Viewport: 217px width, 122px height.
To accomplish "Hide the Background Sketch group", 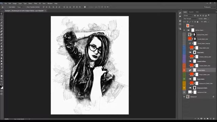I will point(184,88).
